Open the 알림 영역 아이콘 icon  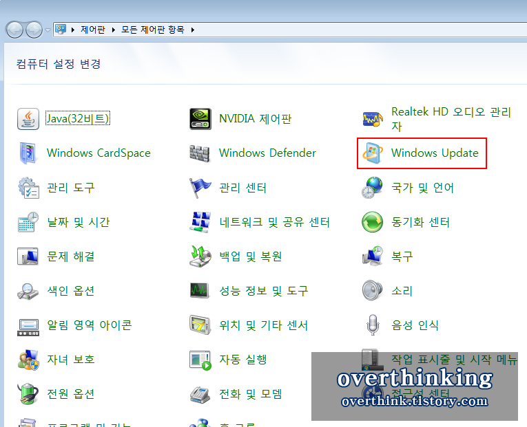(x=28, y=327)
